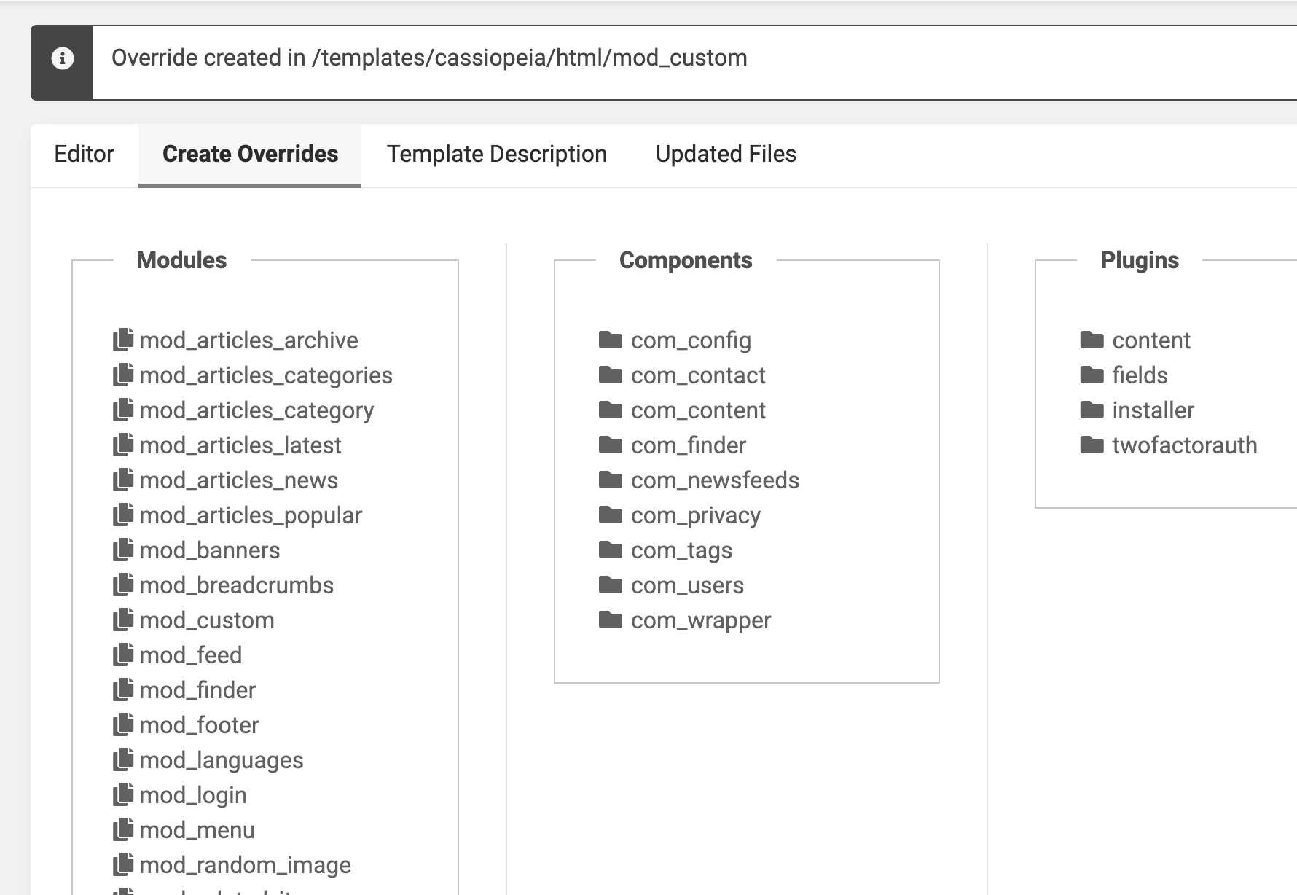Create override for mod_languages
This screenshot has height=895, width=1297.
[x=222, y=760]
